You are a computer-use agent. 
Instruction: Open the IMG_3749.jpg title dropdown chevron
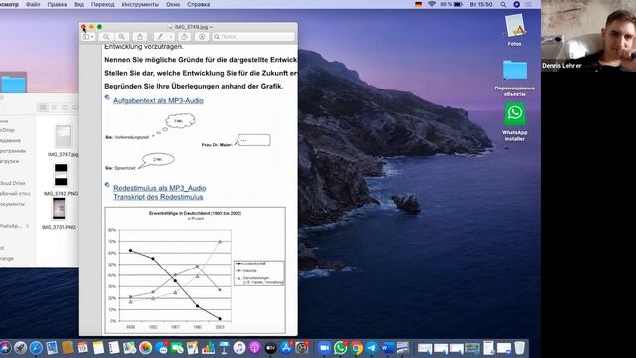211,27
